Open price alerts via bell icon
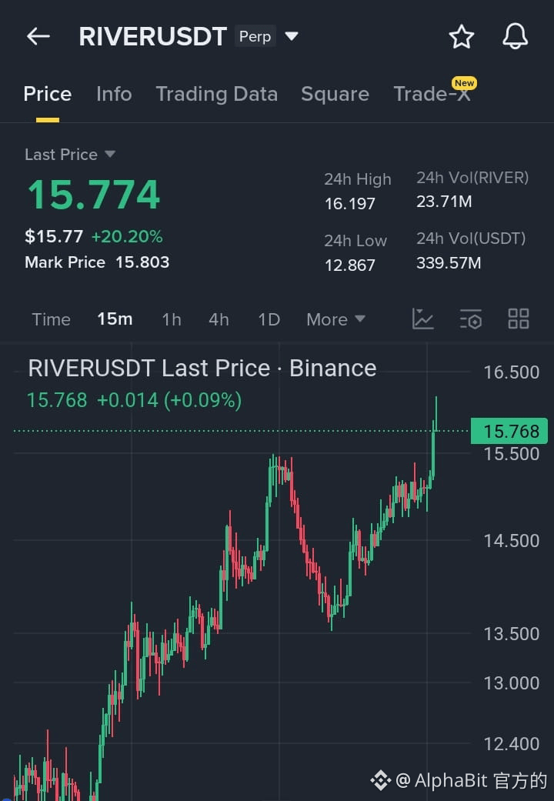 tap(515, 37)
